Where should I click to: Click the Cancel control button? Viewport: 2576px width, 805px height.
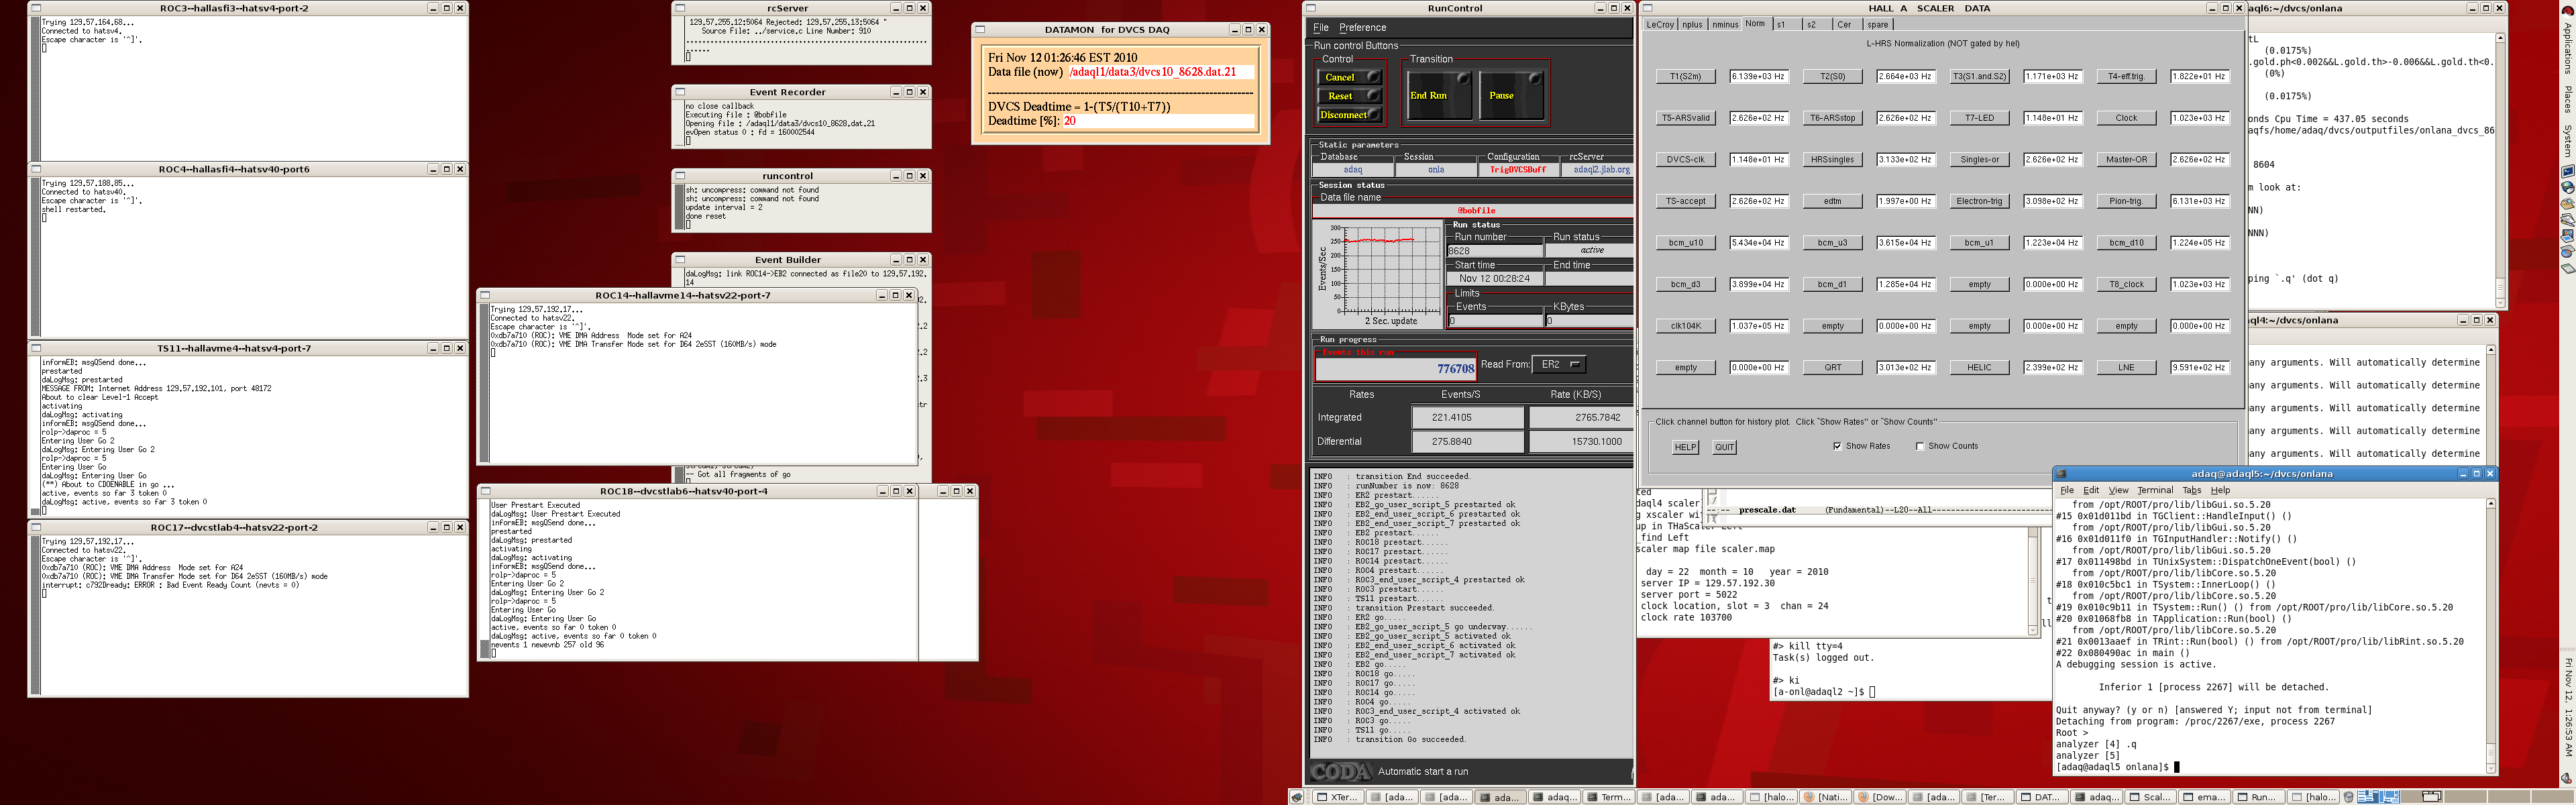pos(1349,77)
